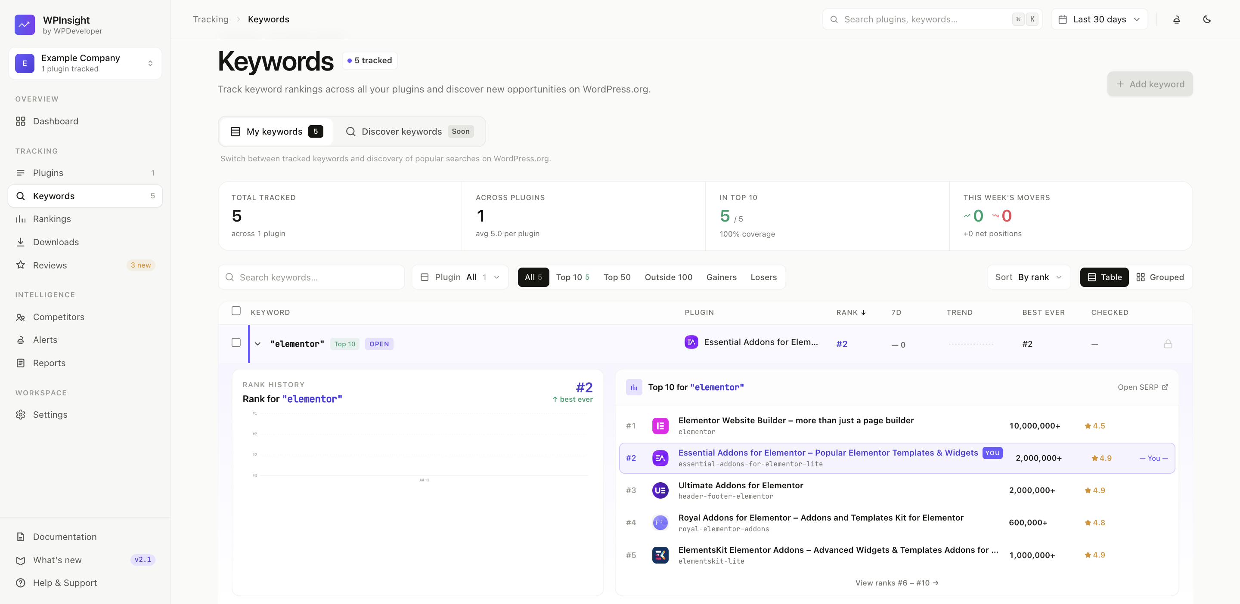Image resolution: width=1240 pixels, height=604 pixels.
Task: Open the Last 30 days date dropdown
Action: (x=1100, y=20)
